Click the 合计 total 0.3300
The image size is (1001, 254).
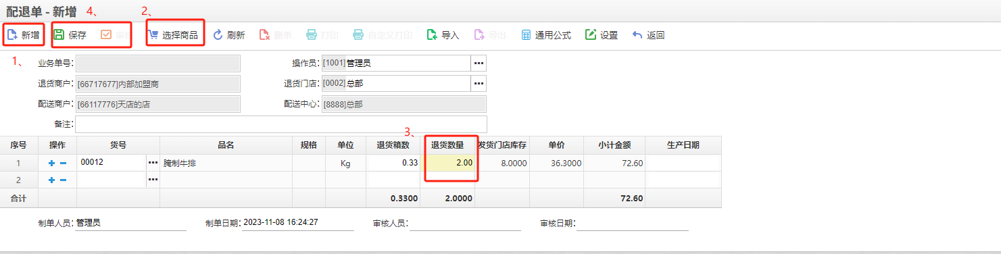click(x=404, y=198)
